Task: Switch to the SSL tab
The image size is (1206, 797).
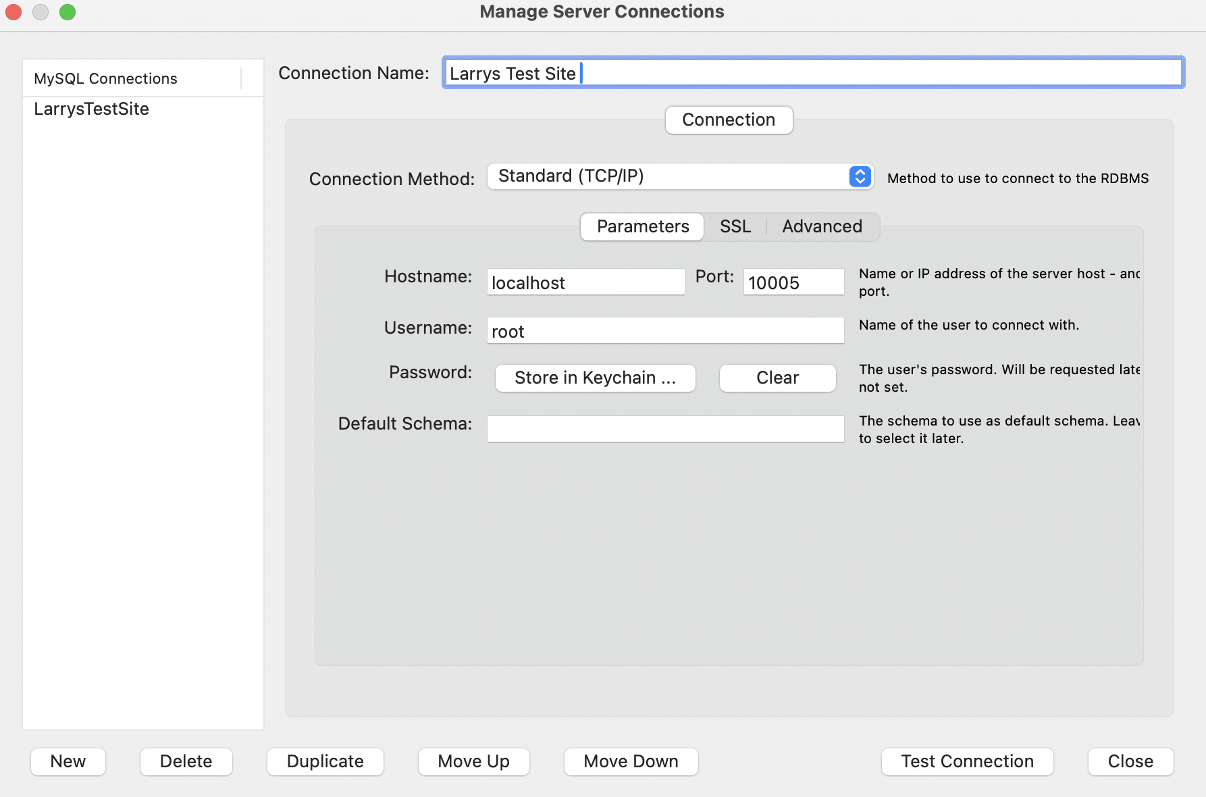Action: tap(735, 226)
